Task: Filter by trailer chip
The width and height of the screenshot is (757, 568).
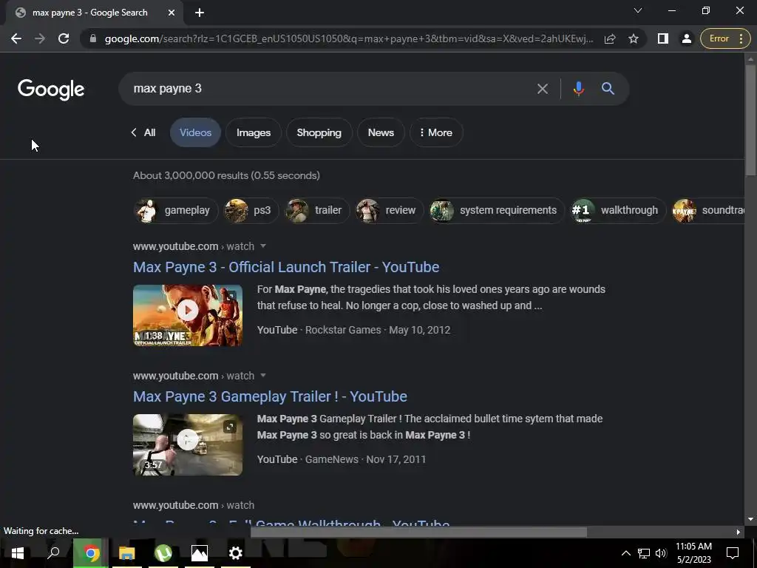Action: pyautogui.click(x=316, y=210)
